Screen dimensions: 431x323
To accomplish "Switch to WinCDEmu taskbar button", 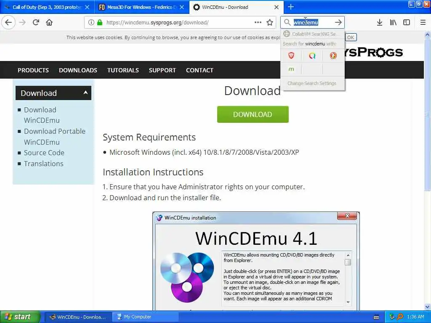I will 78,317.
